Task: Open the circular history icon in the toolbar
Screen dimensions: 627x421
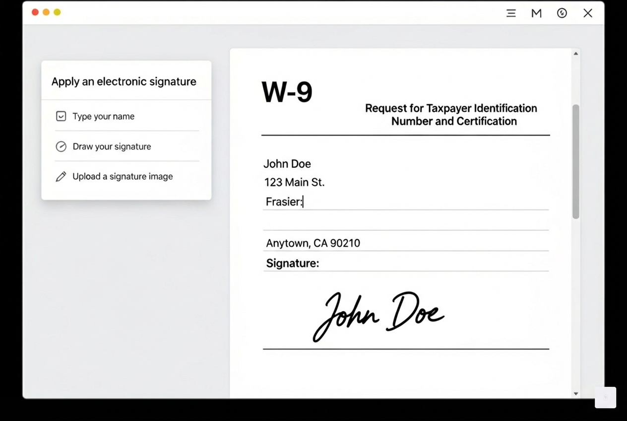Action: [562, 13]
